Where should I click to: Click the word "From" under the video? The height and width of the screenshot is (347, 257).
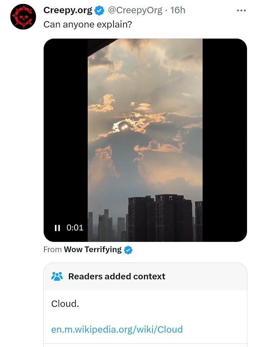pyautogui.click(x=52, y=250)
